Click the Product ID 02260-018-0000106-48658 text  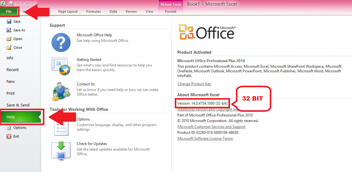tap(208, 133)
